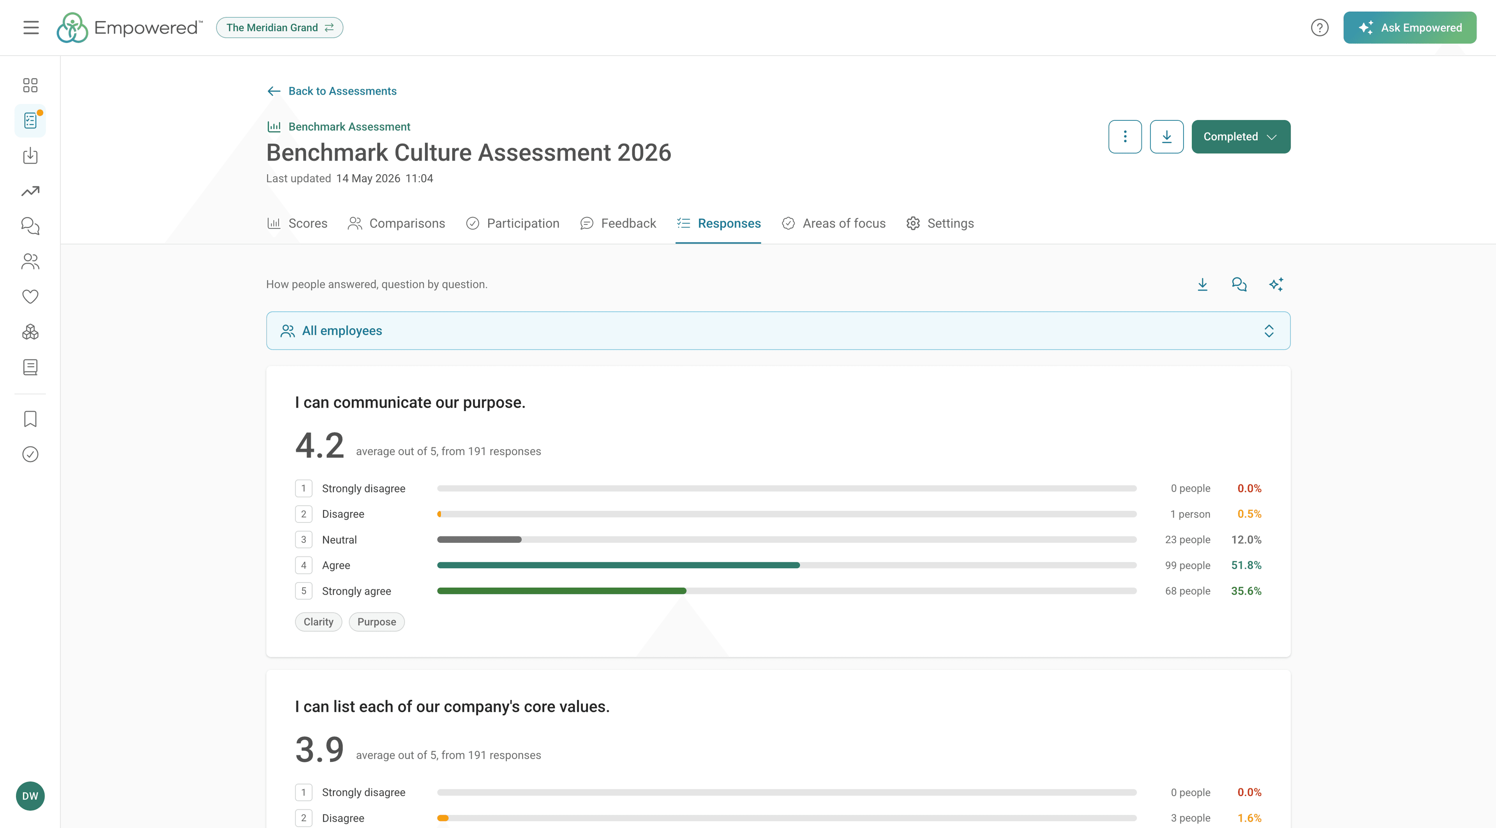Open the Areas of focus tab
The width and height of the screenshot is (1496, 828).
pos(833,224)
